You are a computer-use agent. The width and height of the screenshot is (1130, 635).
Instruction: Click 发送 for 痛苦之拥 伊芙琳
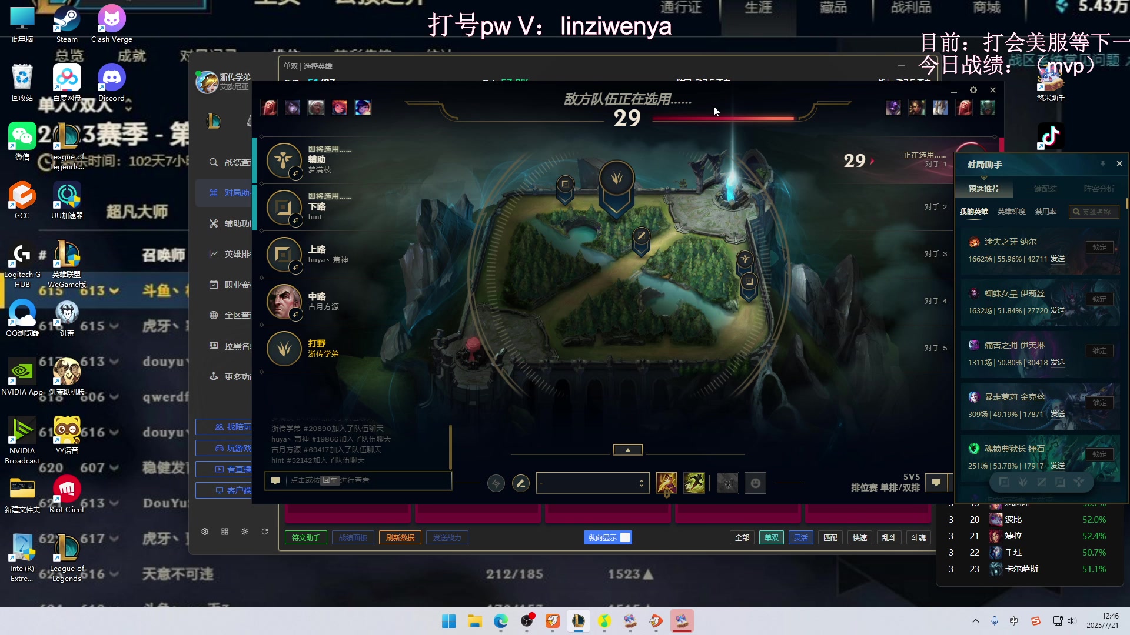pyautogui.click(x=1058, y=363)
